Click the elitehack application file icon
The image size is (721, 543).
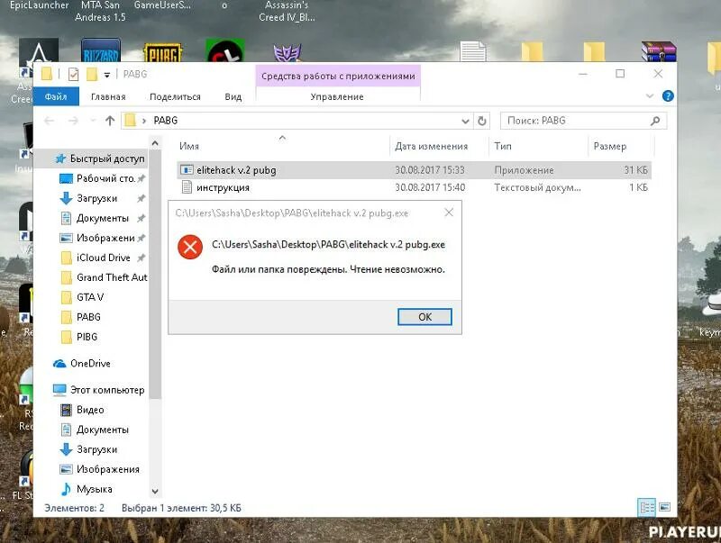[187, 170]
